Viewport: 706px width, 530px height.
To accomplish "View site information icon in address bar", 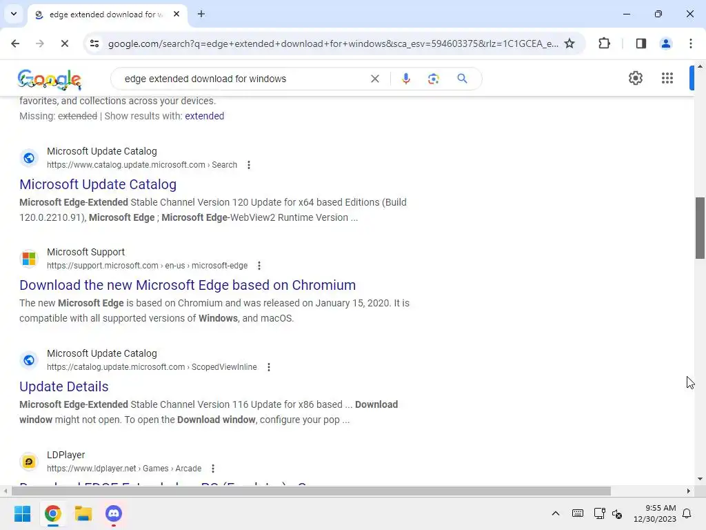I will [x=94, y=43].
